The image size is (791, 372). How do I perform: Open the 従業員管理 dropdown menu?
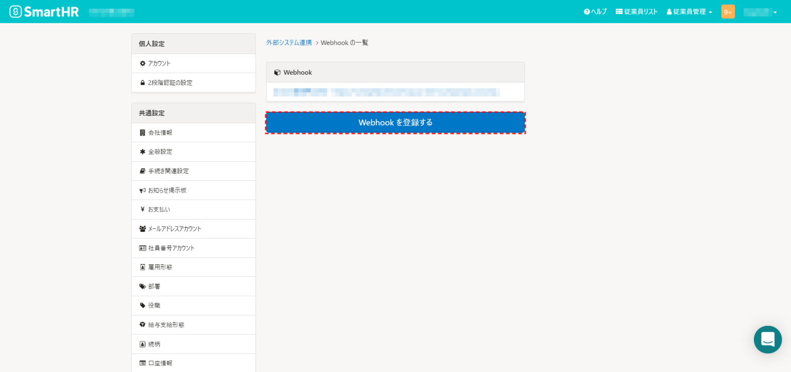[x=689, y=11]
